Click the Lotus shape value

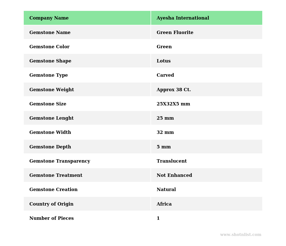point(163,61)
